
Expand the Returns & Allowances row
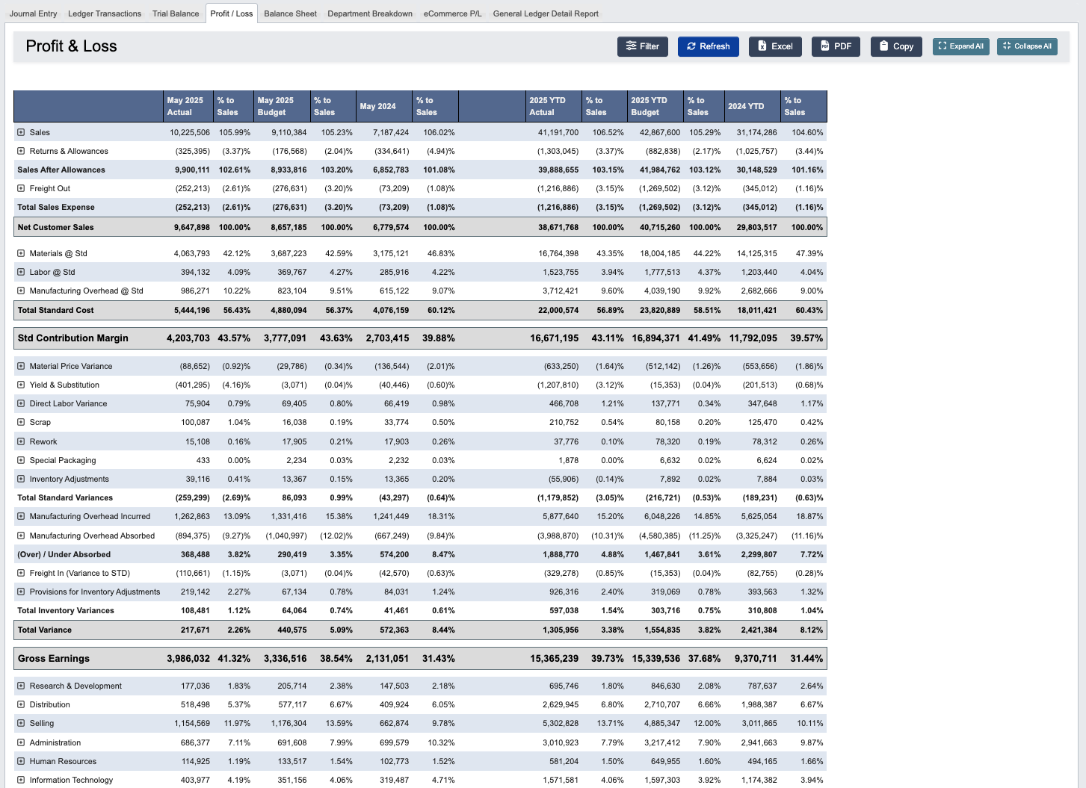tap(20, 151)
